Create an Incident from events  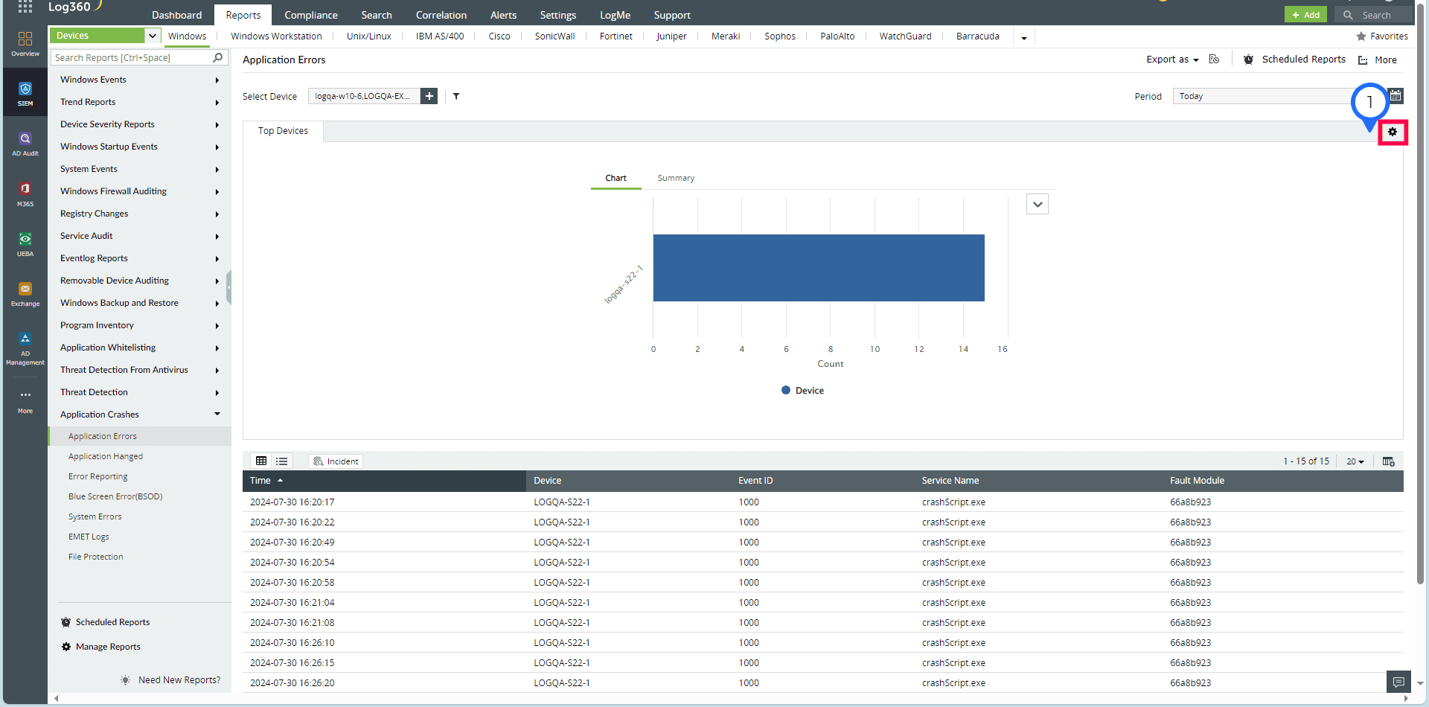point(336,461)
